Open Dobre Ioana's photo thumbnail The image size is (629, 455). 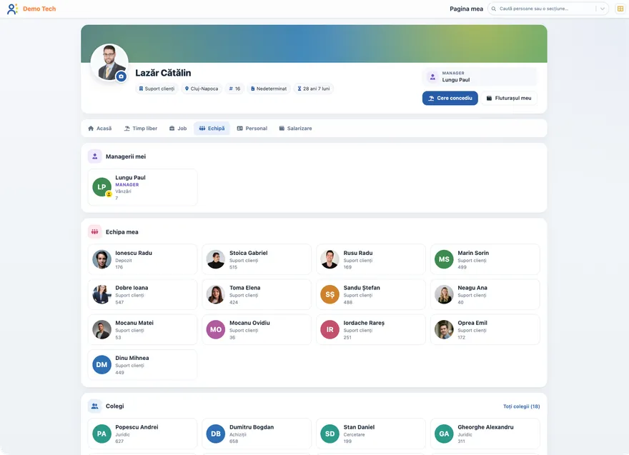coord(102,295)
